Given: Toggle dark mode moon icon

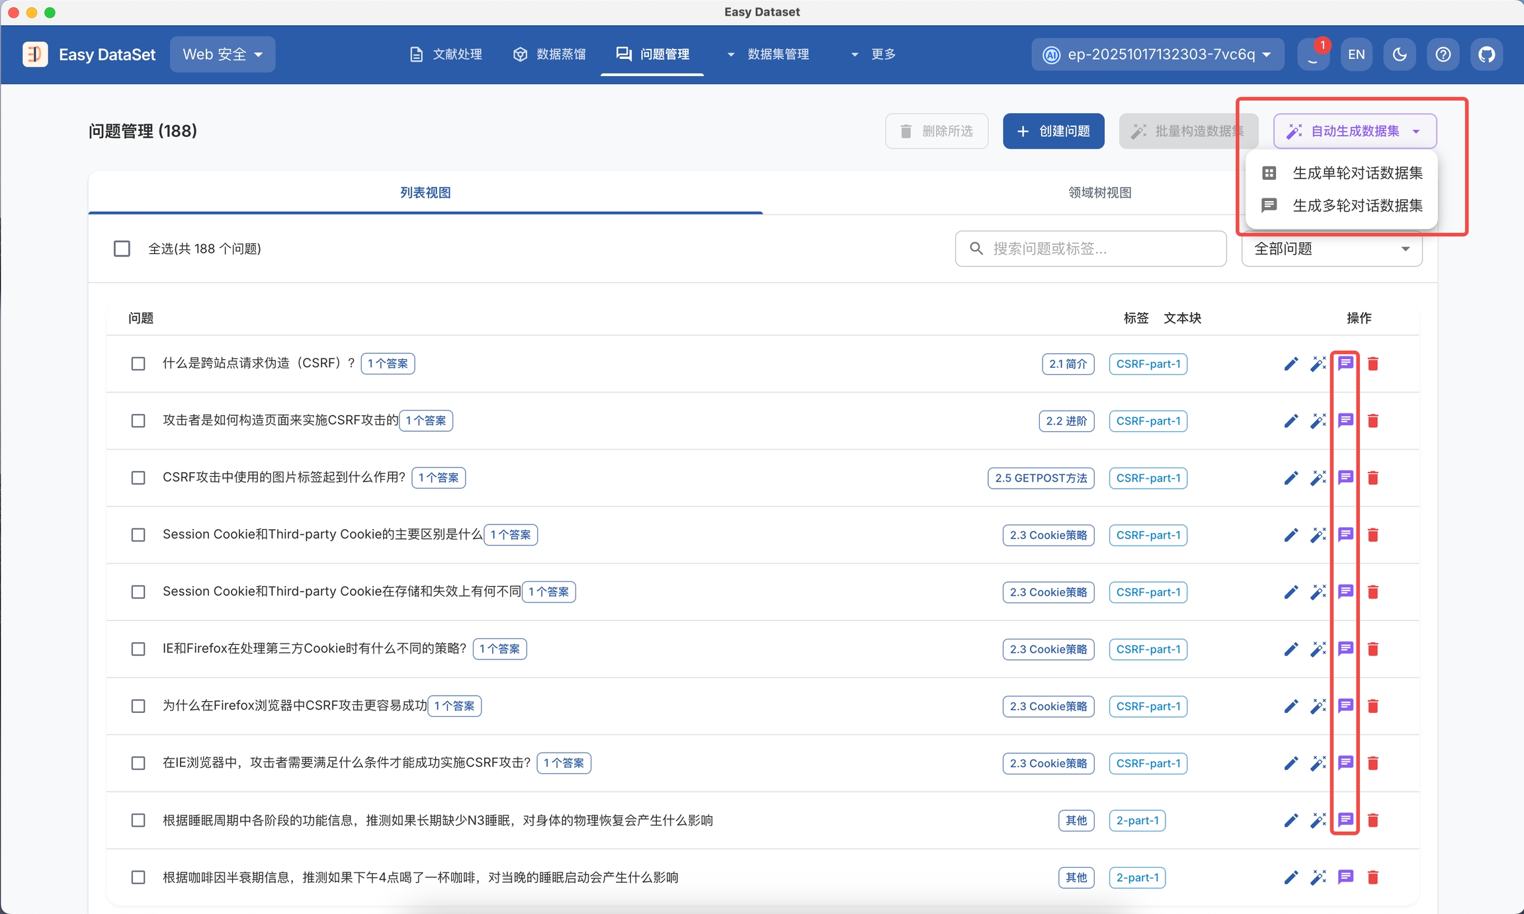Looking at the screenshot, I should pyautogui.click(x=1400, y=54).
